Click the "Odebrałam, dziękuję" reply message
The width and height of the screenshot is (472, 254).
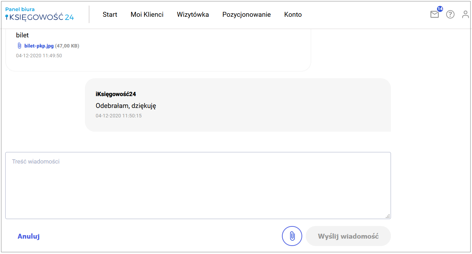coord(126,106)
